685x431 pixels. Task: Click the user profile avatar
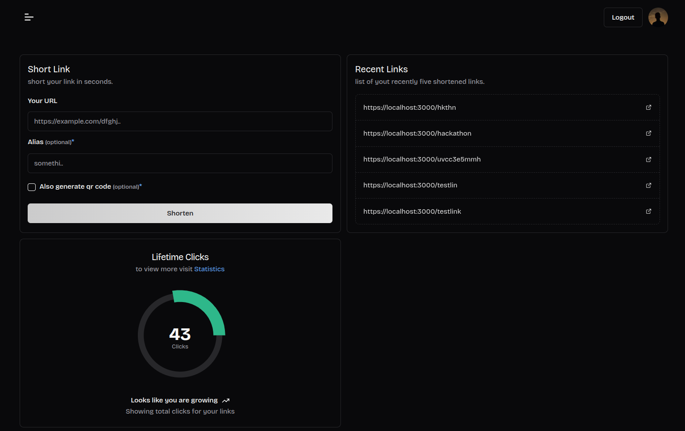(x=658, y=17)
